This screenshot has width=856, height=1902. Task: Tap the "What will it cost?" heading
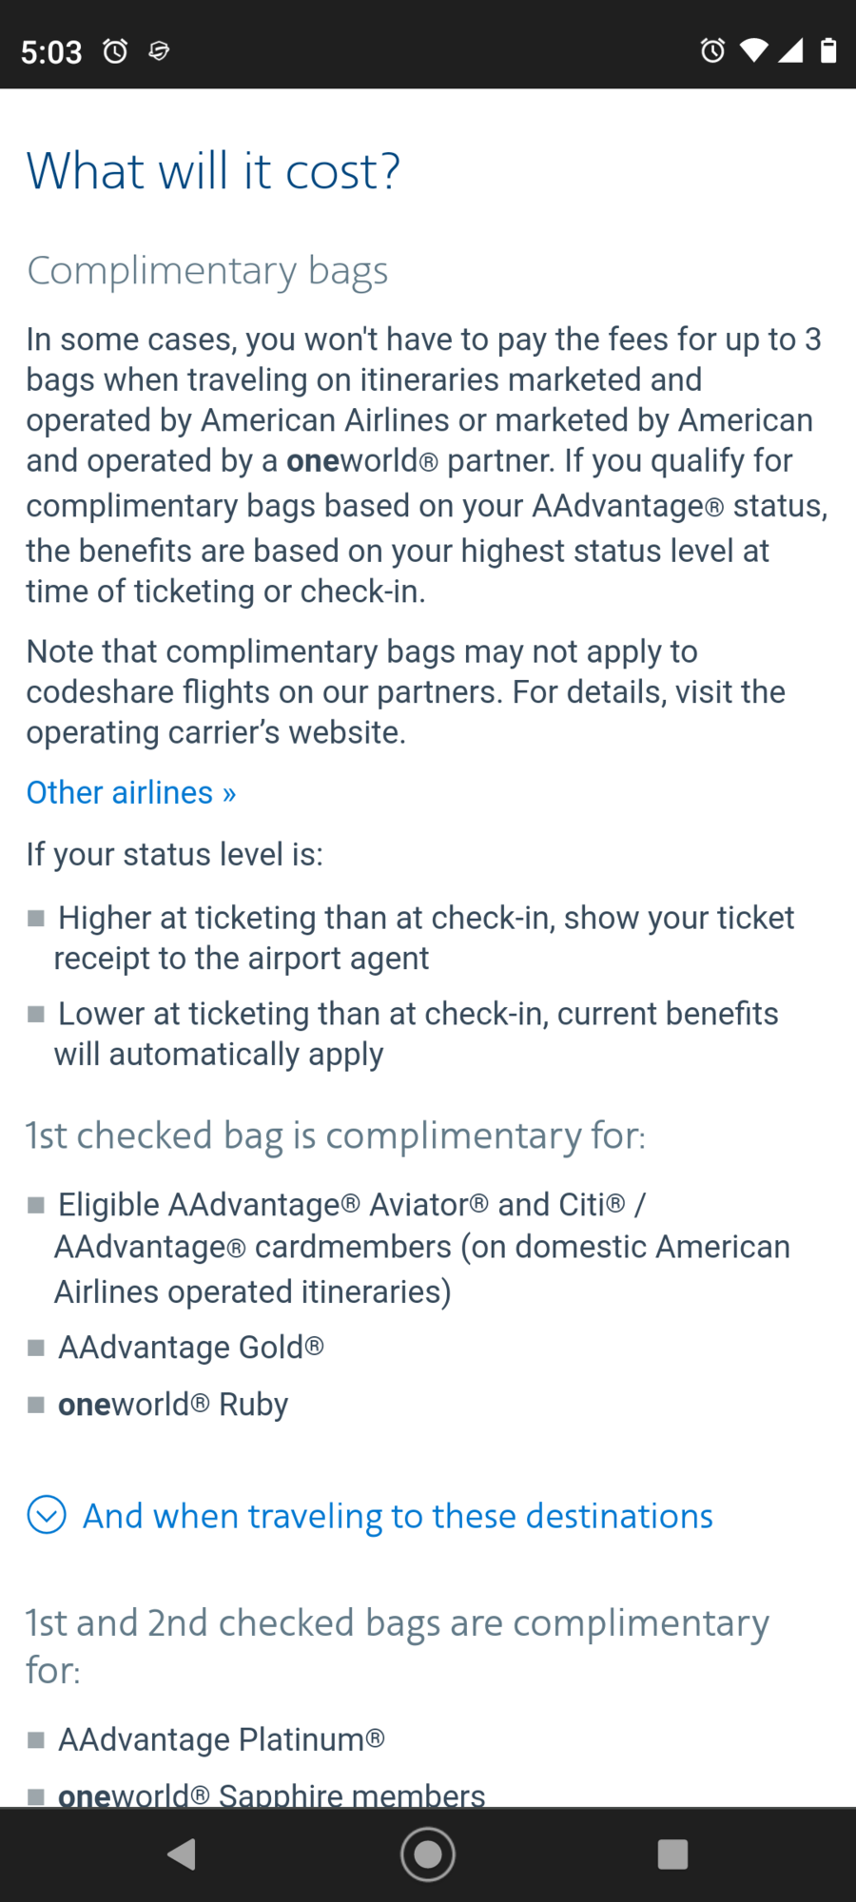213,171
